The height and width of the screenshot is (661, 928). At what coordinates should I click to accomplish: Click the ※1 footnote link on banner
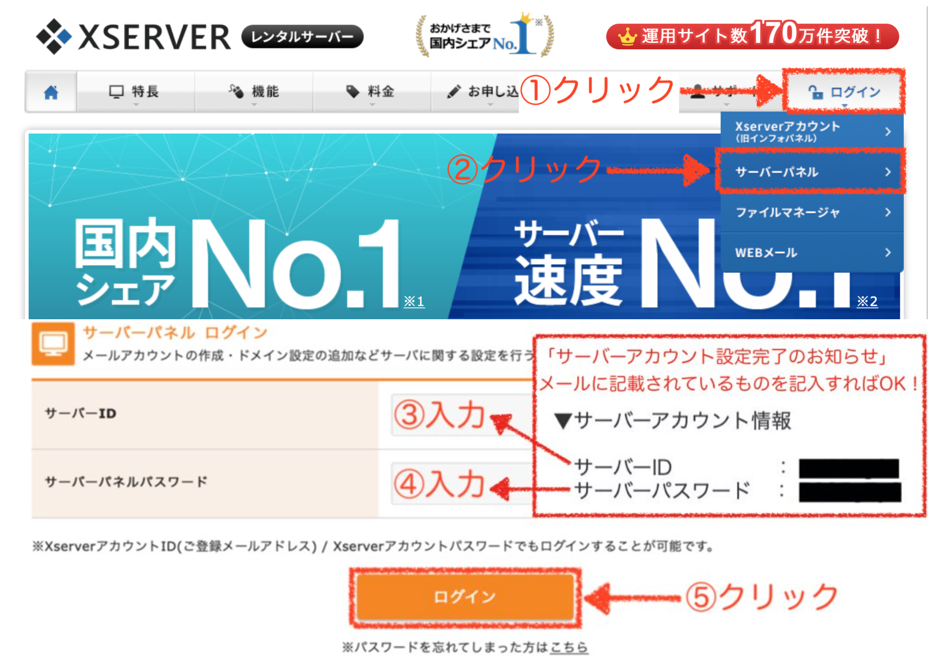[x=414, y=301]
